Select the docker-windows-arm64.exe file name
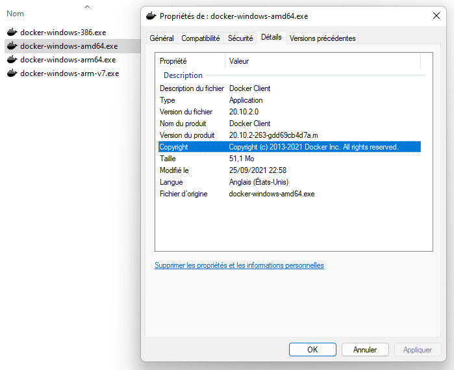This screenshot has height=370, width=454. (x=68, y=60)
